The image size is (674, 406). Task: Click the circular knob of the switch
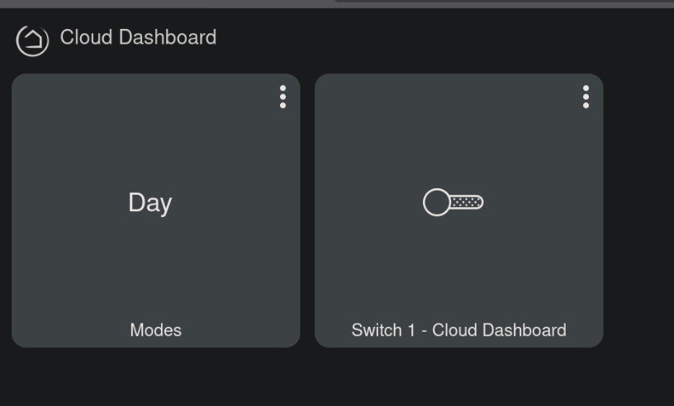click(x=436, y=202)
